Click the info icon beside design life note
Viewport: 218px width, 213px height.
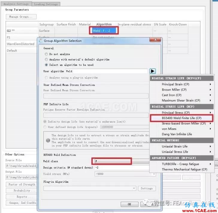pyautogui.click(x=48, y=140)
